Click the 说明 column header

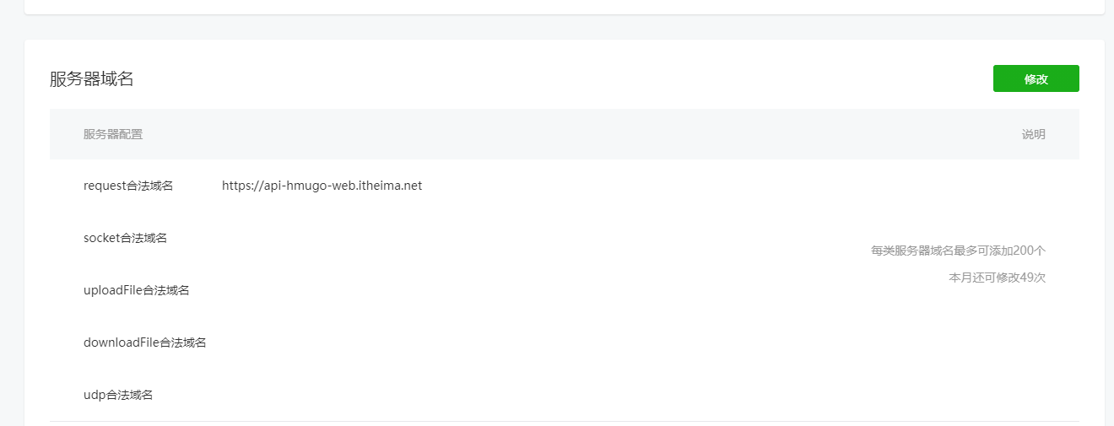coord(1033,134)
